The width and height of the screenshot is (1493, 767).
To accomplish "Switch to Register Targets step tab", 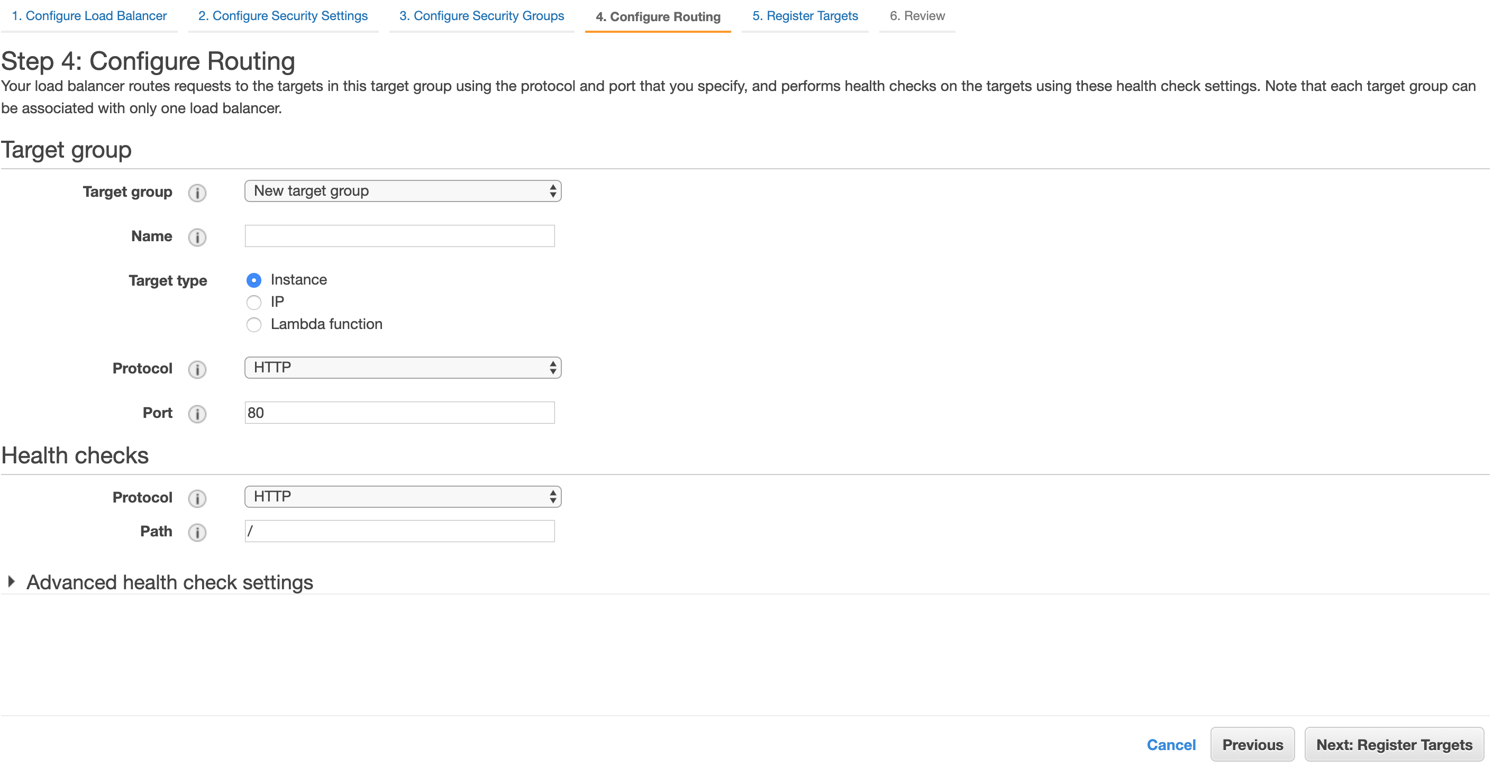I will coord(805,16).
